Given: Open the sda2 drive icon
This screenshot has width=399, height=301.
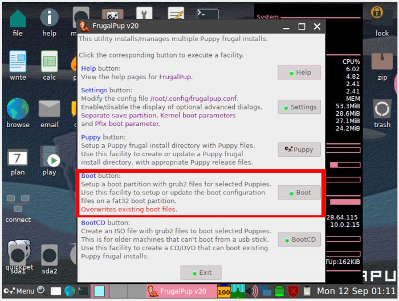Looking at the screenshot, I should [x=50, y=255].
